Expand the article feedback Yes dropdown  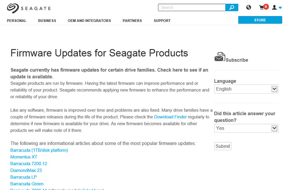(x=246, y=128)
